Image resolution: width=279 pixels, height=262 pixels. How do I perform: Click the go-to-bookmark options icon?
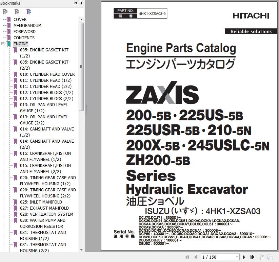click(x=29, y=12)
